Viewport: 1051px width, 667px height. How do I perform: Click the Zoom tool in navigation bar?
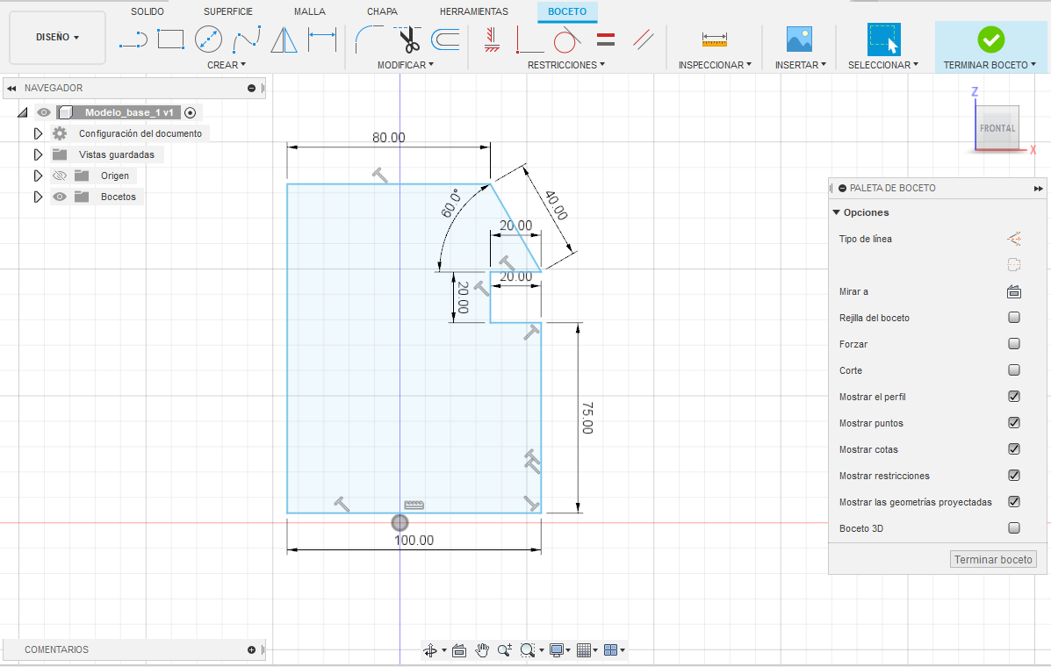point(505,650)
